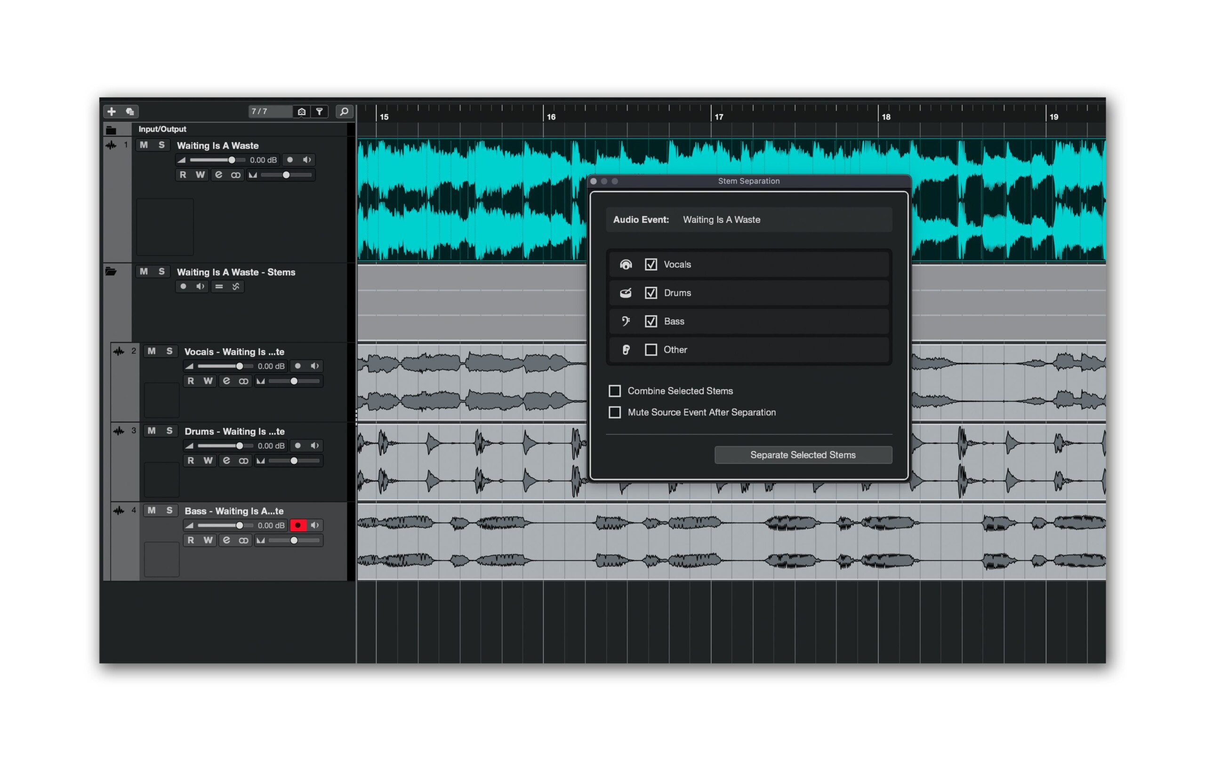The width and height of the screenshot is (1205, 761).
Task: Click the Add Track plus icon
Action: (112, 111)
